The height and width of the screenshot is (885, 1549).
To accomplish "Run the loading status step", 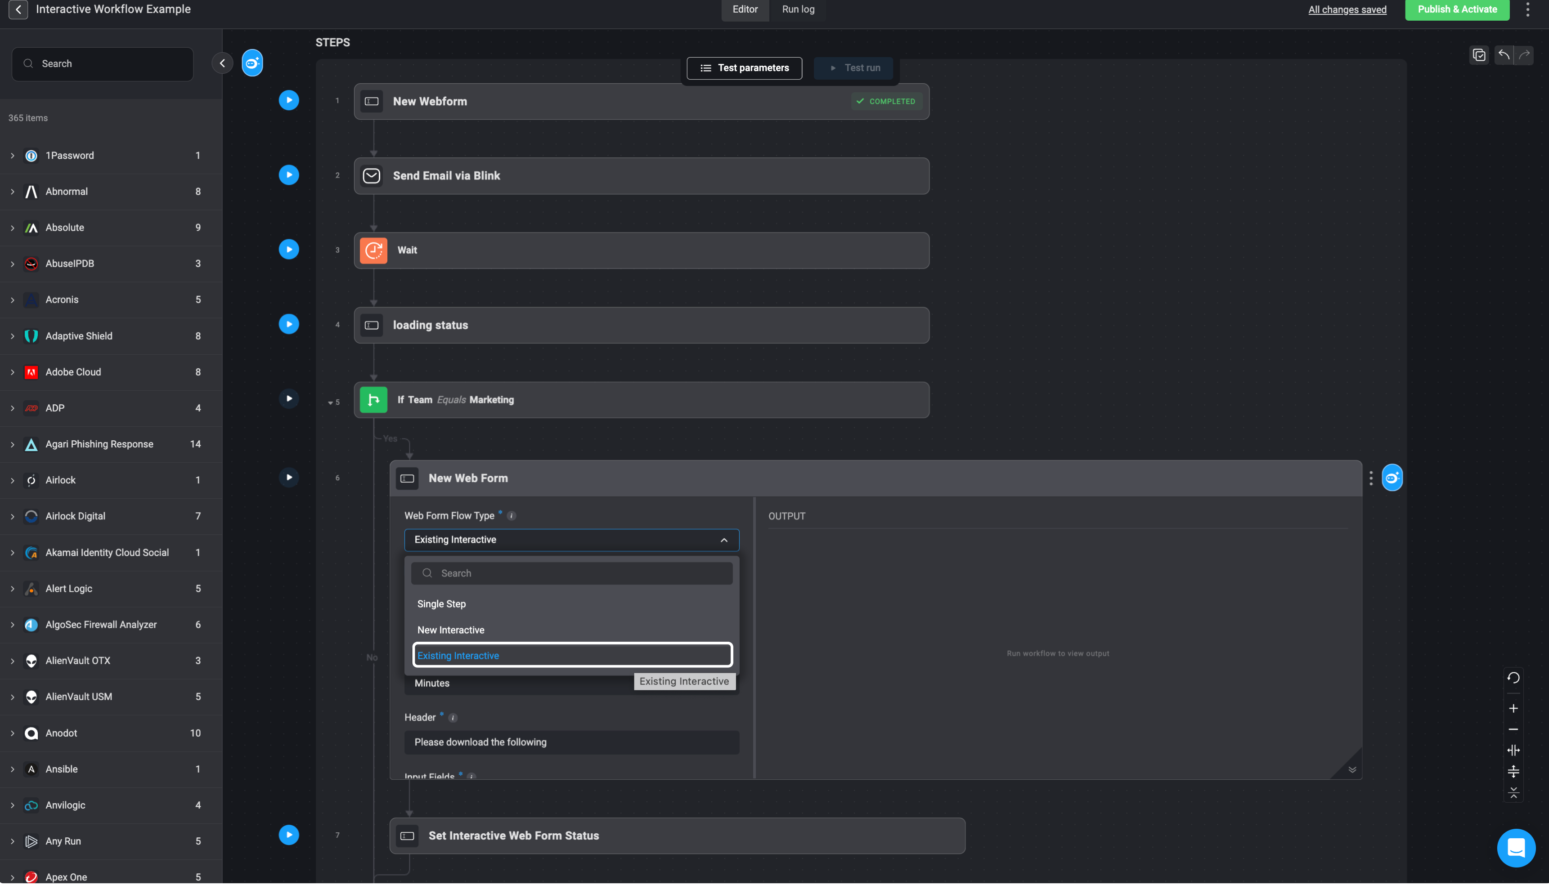I will pos(289,324).
